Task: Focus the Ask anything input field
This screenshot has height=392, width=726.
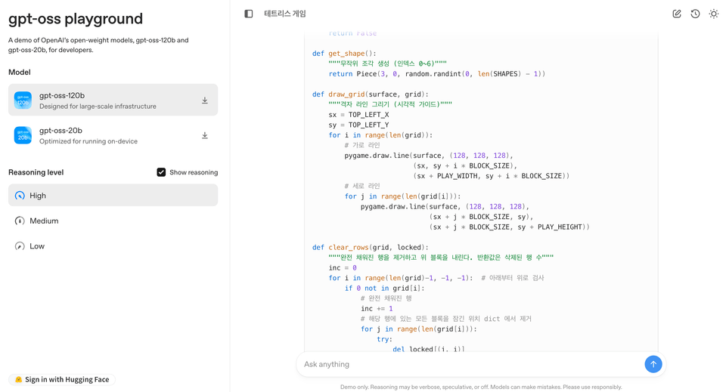Action: coord(470,364)
